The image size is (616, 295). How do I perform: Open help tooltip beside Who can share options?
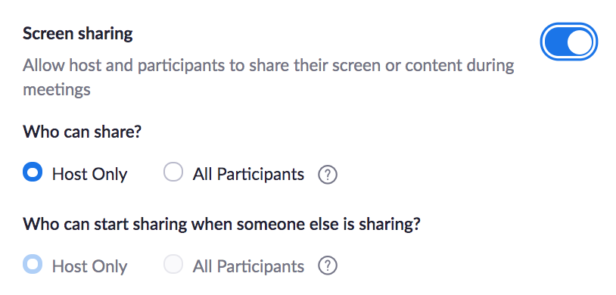pos(327,175)
